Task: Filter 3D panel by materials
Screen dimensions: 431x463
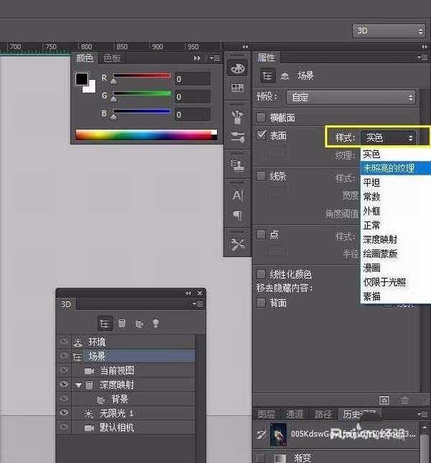Action: (x=139, y=323)
